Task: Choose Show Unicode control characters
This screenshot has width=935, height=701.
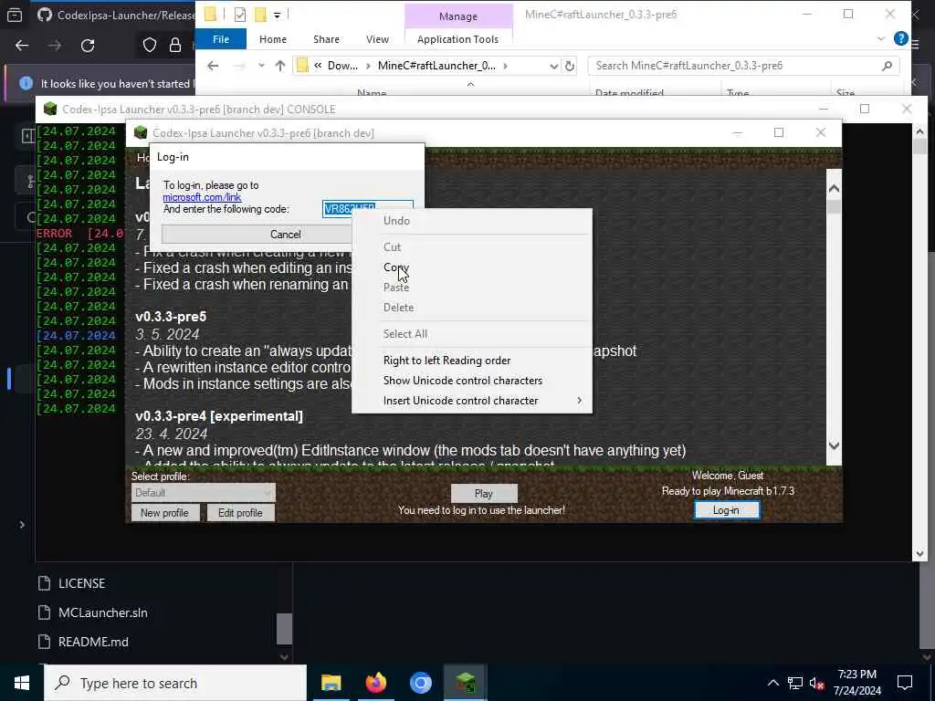Action: coord(463,381)
